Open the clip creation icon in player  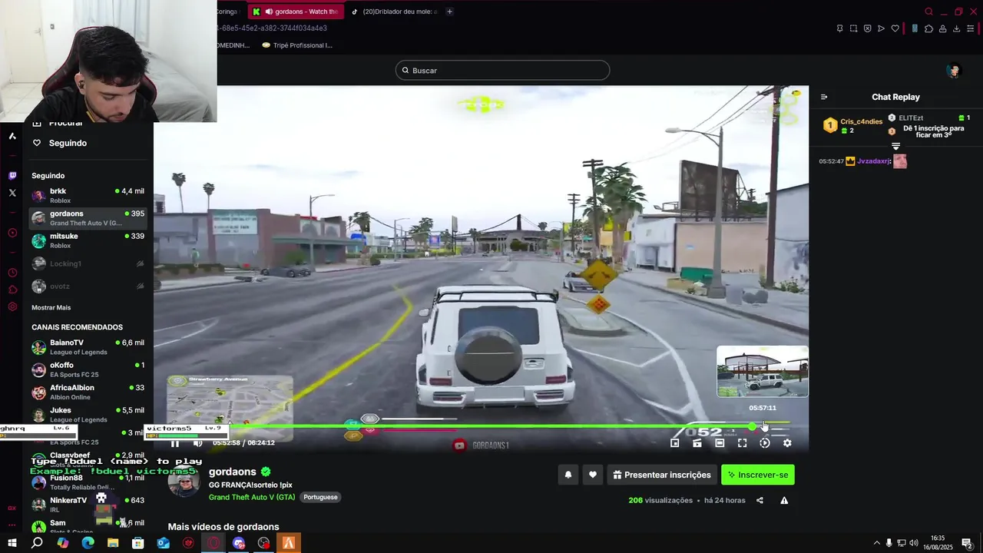697,443
